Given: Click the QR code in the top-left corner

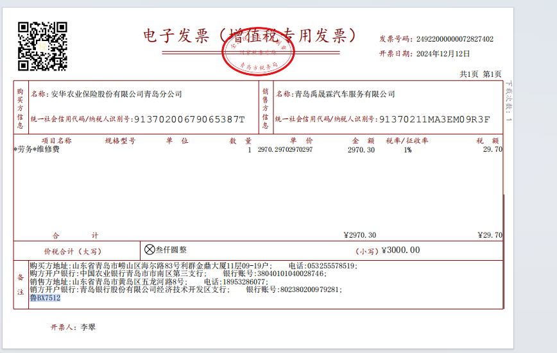Looking at the screenshot, I should (42, 45).
